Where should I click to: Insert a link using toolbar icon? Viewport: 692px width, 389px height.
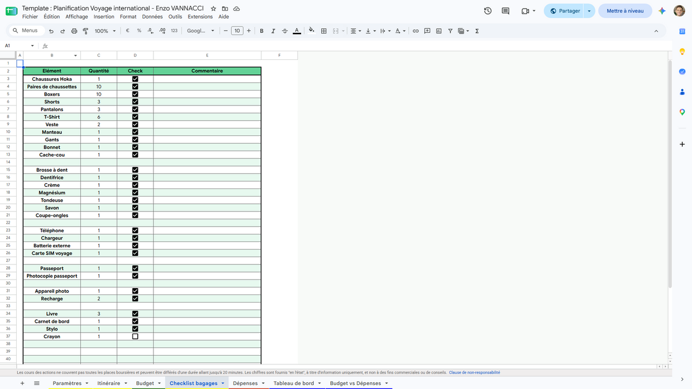415,31
